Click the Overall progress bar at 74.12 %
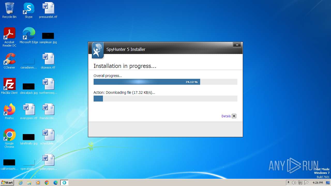The height and width of the screenshot is (186, 331). point(165,82)
